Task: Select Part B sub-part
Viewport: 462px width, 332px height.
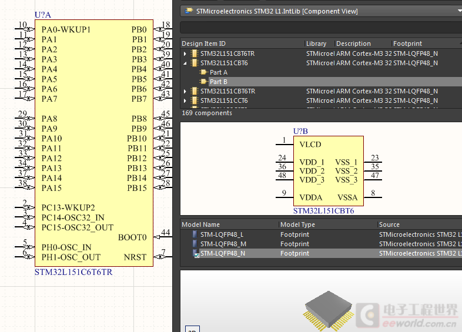Action: [218, 82]
